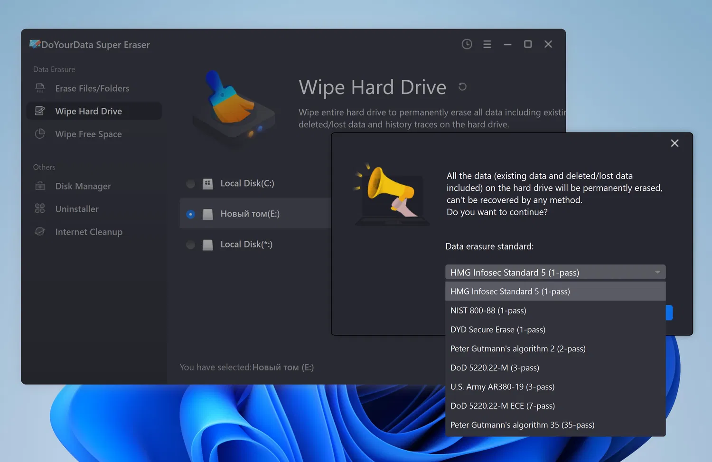This screenshot has width=712, height=462.
Task: Click the DoYourData Super Eraser logo icon
Action: [35, 44]
